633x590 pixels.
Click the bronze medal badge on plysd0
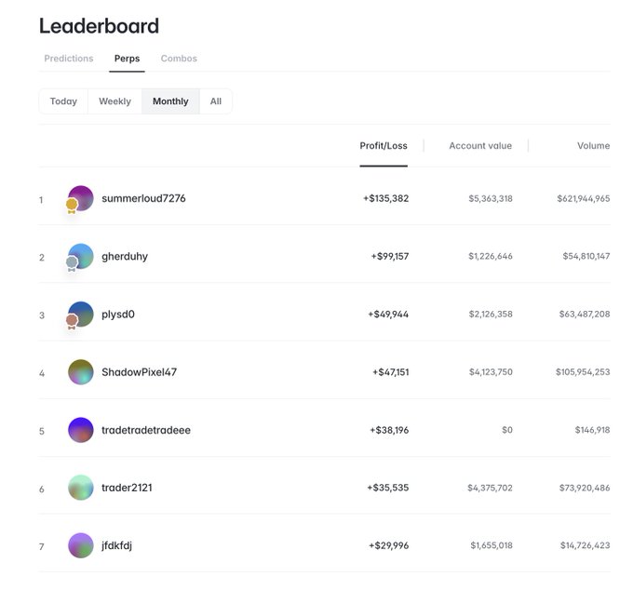(x=72, y=322)
